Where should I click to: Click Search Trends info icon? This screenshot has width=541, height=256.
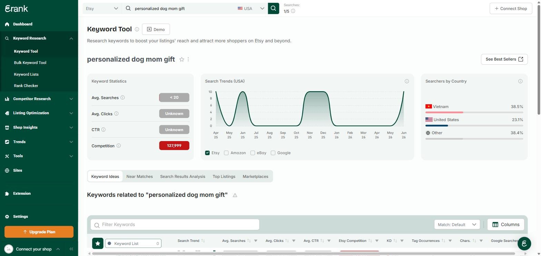point(407,81)
